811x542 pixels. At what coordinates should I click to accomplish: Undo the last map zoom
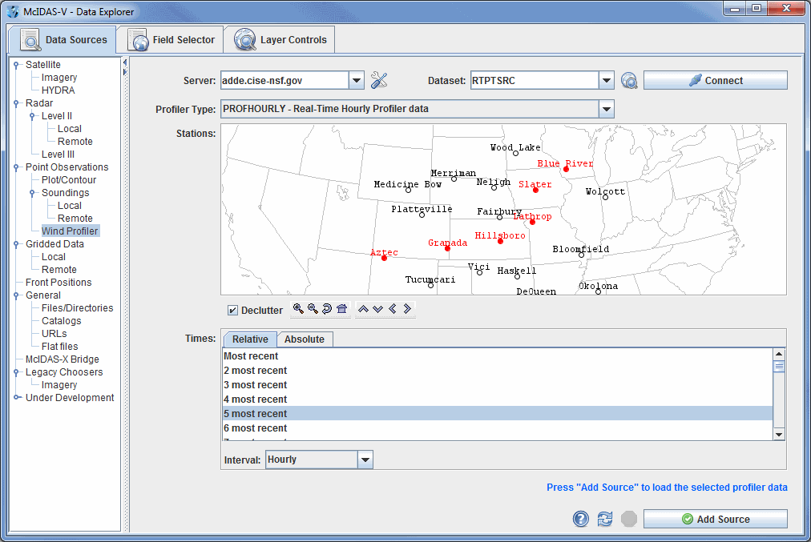(327, 308)
